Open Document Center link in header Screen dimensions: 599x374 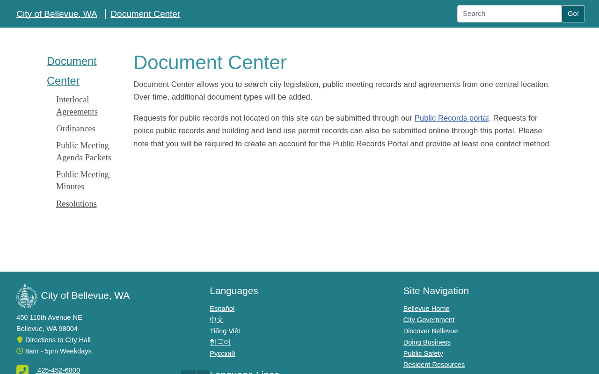tap(146, 14)
